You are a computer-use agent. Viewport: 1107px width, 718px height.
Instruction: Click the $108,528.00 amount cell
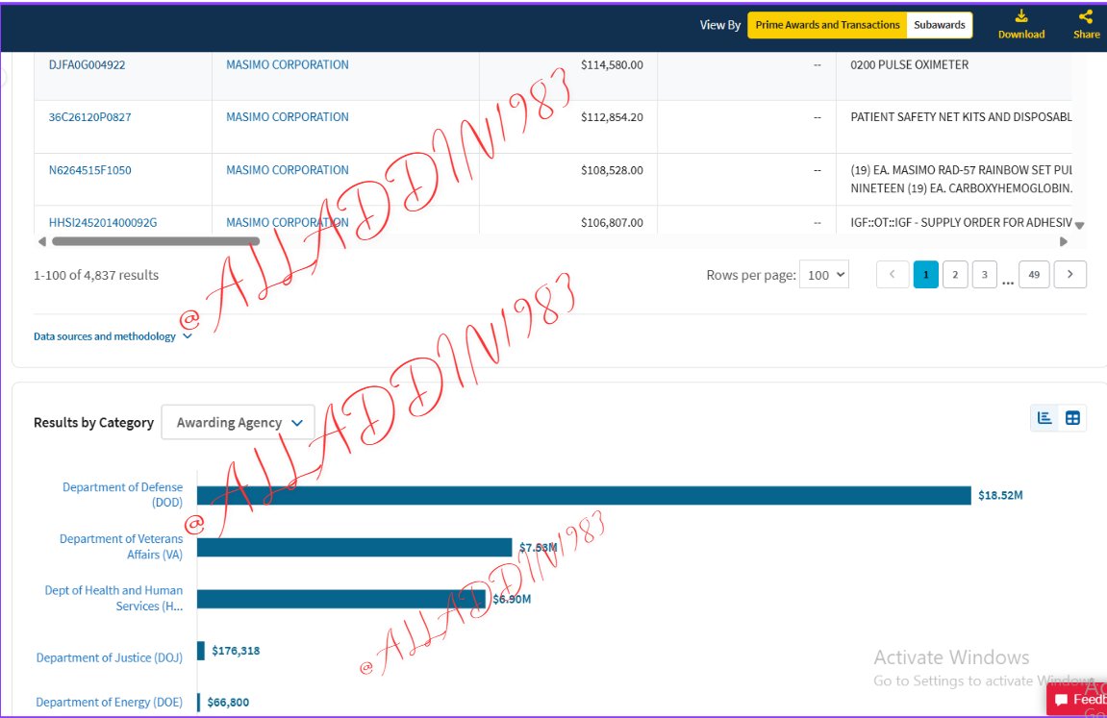[x=612, y=170]
